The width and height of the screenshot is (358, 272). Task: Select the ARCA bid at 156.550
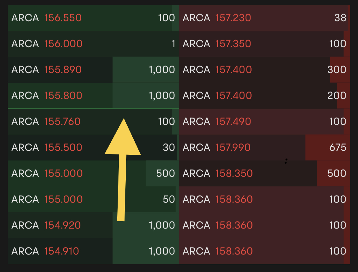pos(93,18)
